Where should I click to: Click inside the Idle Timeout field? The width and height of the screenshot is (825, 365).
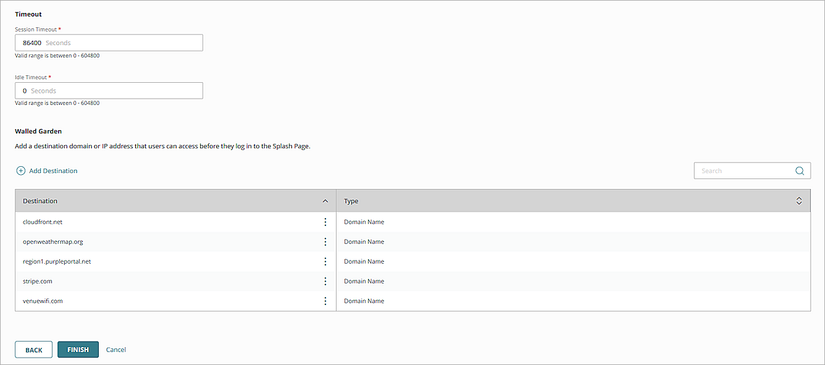coord(109,90)
